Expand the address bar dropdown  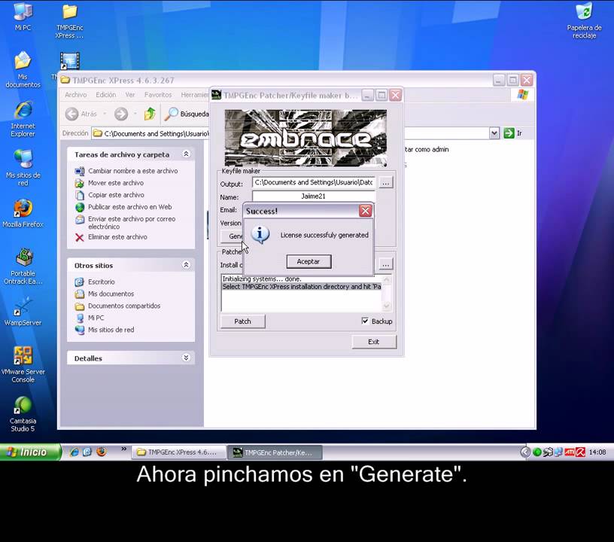(x=494, y=133)
